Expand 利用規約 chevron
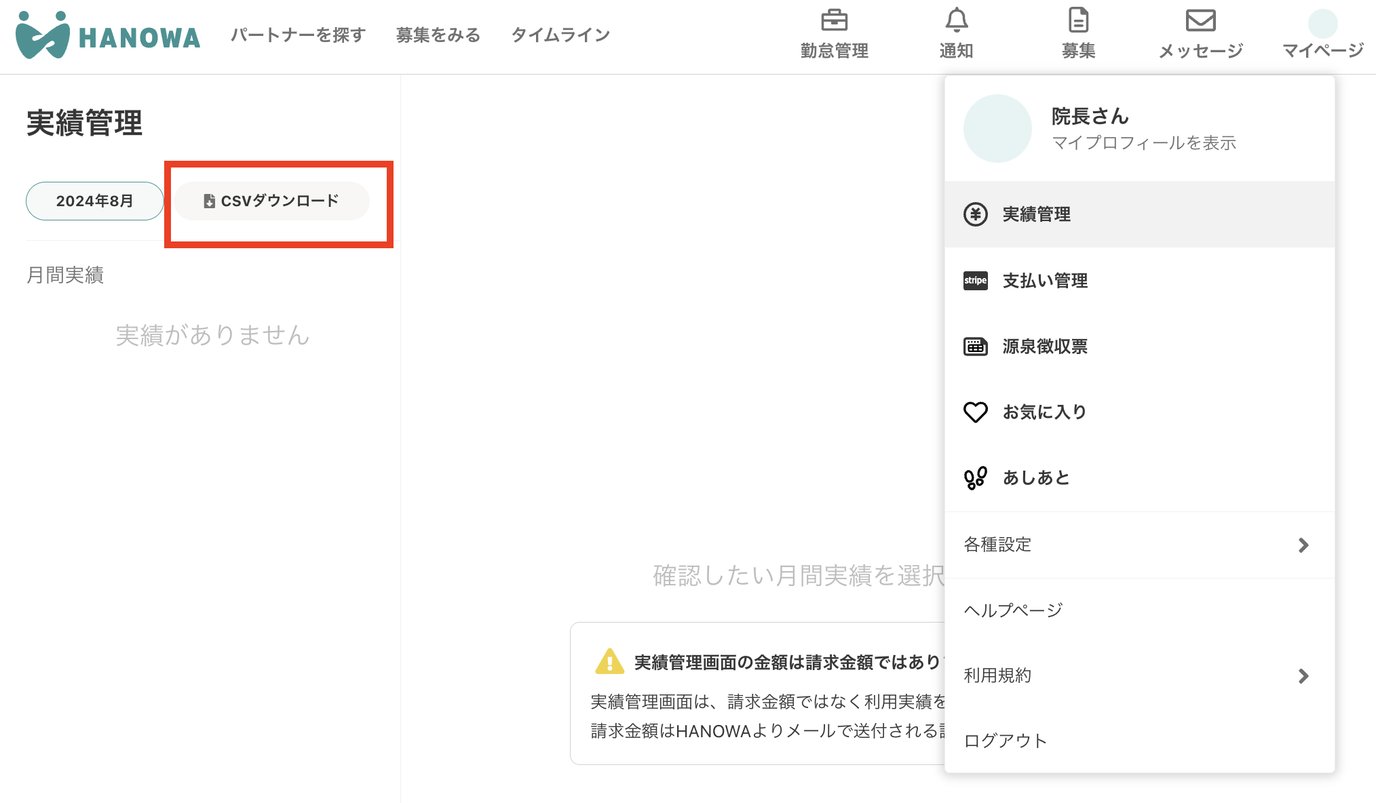 click(x=1303, y=676)
